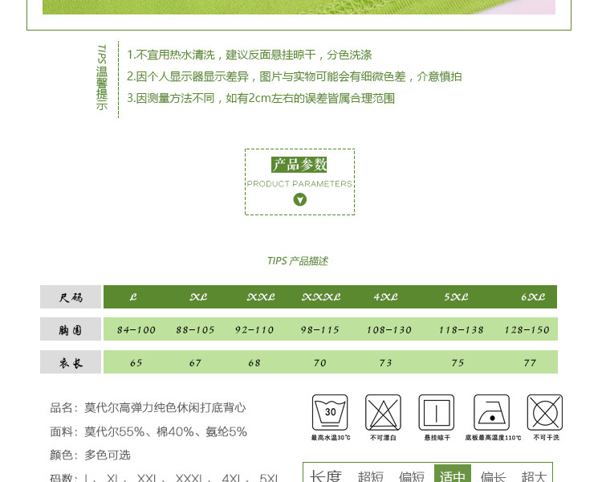Viewport: 602px width, 482px height.
Task: Click the 偏长 length option
Action: pyautogui.click(x=494, y=476)
